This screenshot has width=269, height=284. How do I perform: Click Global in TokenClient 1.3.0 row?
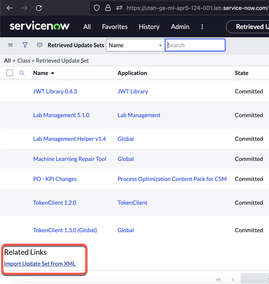click(126, 230)
